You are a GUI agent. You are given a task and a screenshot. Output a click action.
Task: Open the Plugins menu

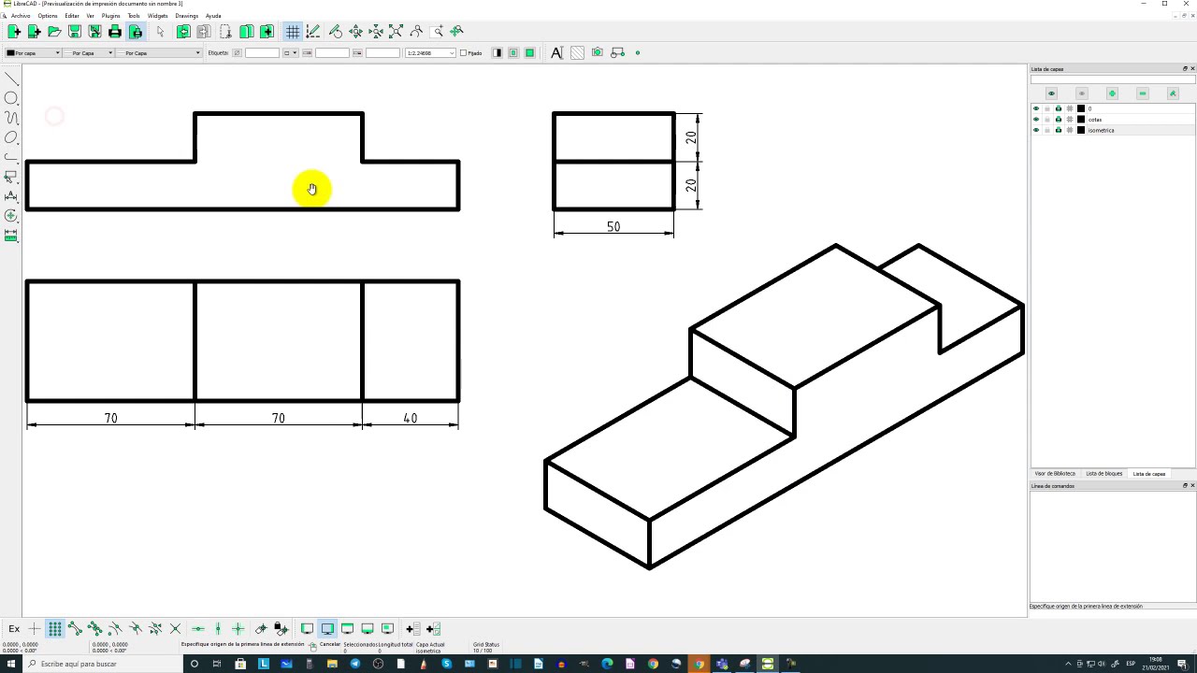pos(110,16)
